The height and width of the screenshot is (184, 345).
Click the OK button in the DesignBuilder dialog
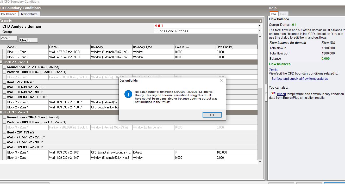click(212, 115)
